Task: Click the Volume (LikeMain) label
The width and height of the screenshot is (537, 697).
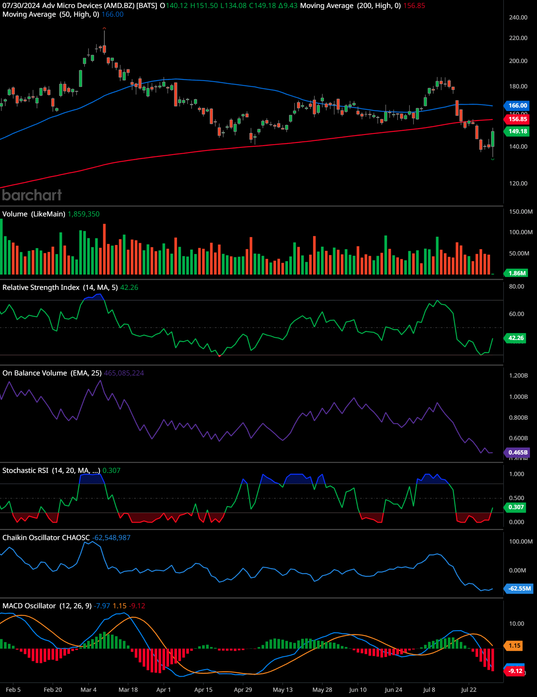Action: tap(34, 214)
